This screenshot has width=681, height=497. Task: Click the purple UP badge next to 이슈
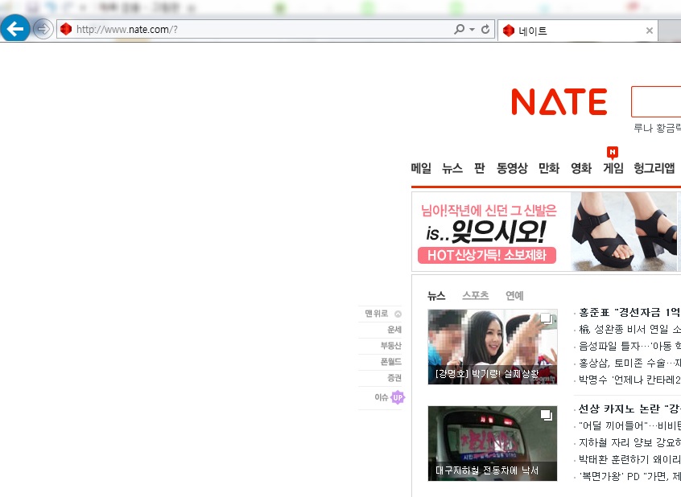(x=398, y=397)
